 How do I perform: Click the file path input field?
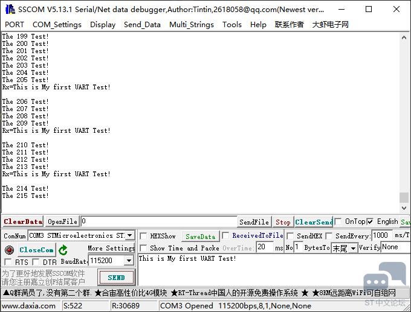click(x=159, y=221)
